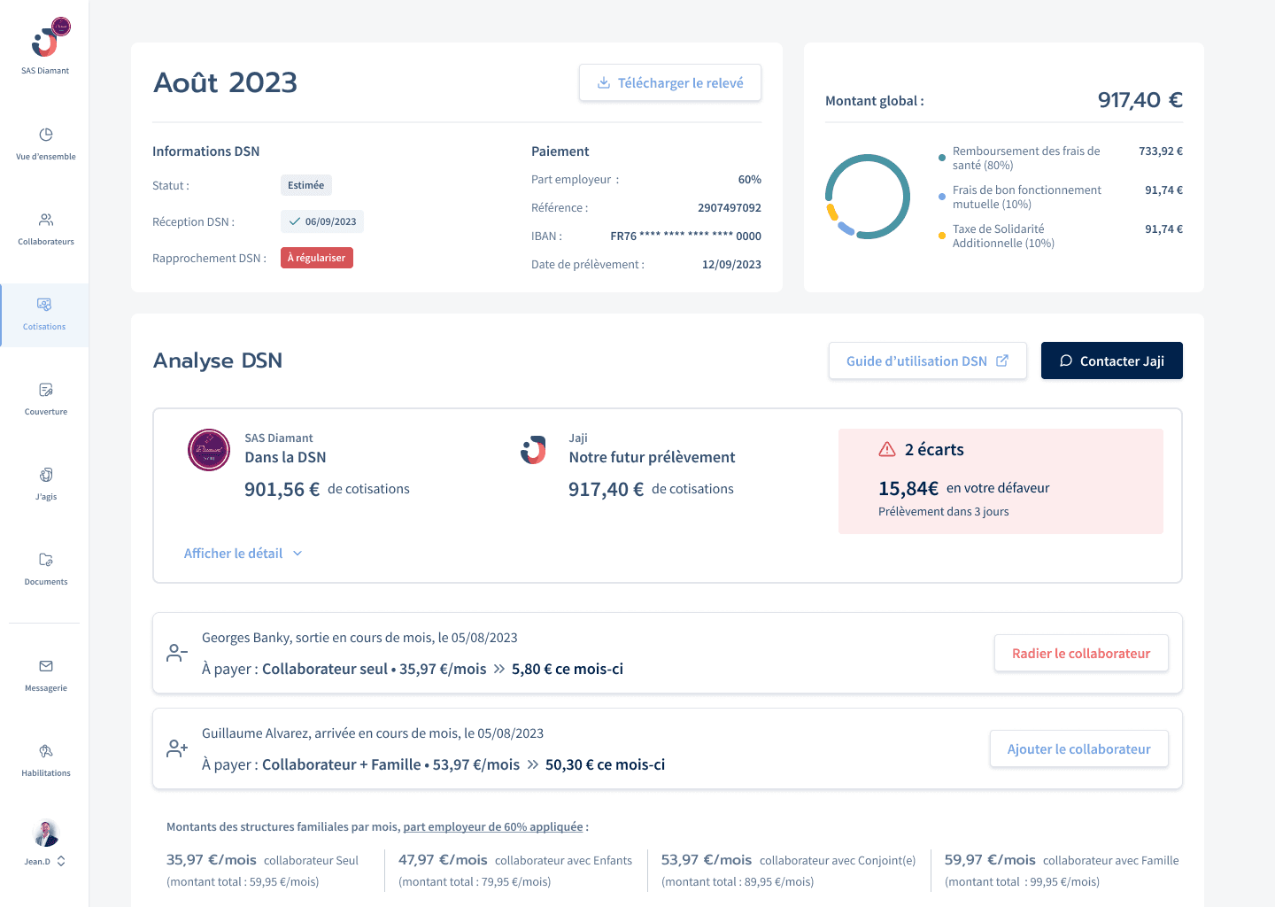
Task: Click Ajouter le collaborateur button
Action: click(1079, 748)
